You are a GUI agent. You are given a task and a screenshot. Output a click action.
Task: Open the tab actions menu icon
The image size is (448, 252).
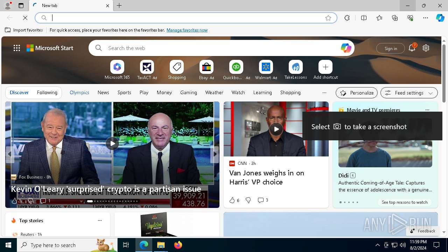click(21, 6)
